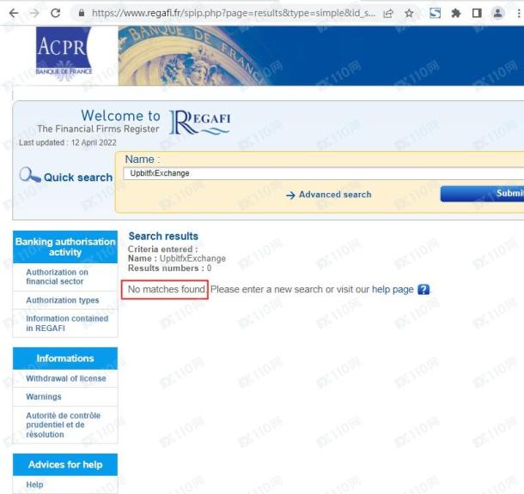524x494 pixels.
Task: Click the blue question mark help icon
Action: coord(423,289)
